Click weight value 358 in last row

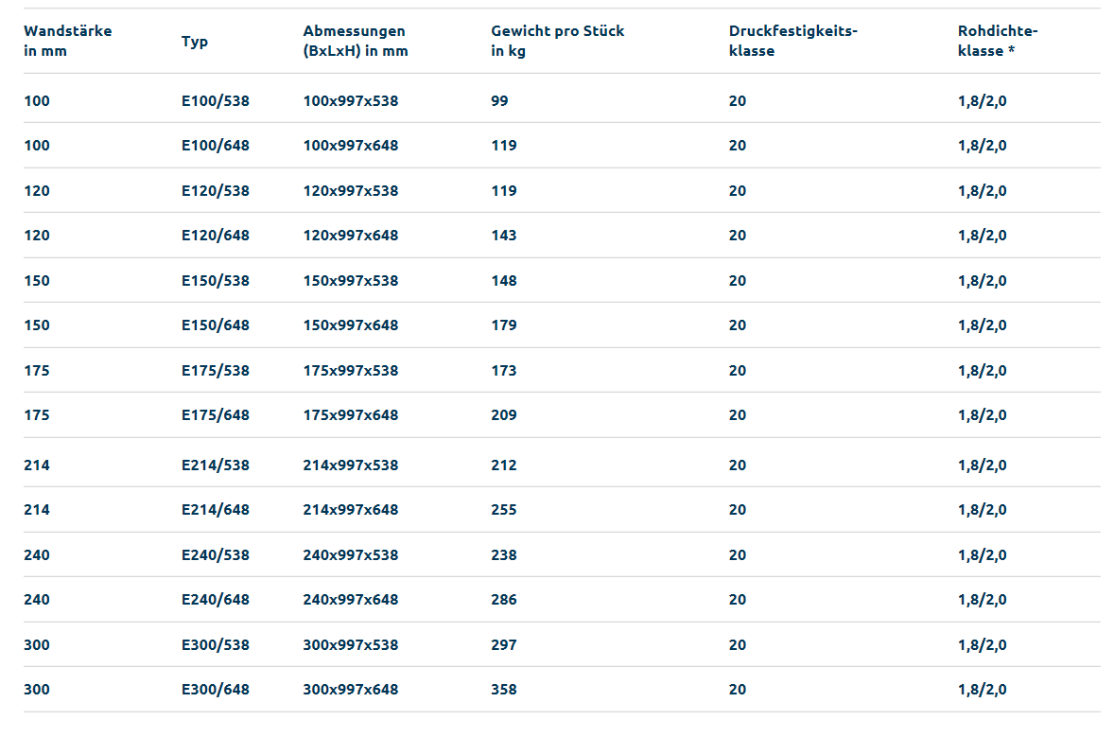click(504, 690)
